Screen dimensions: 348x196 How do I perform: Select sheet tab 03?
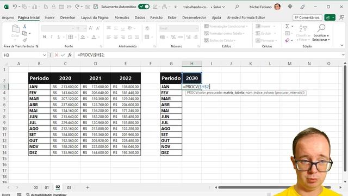click(69, 187)
